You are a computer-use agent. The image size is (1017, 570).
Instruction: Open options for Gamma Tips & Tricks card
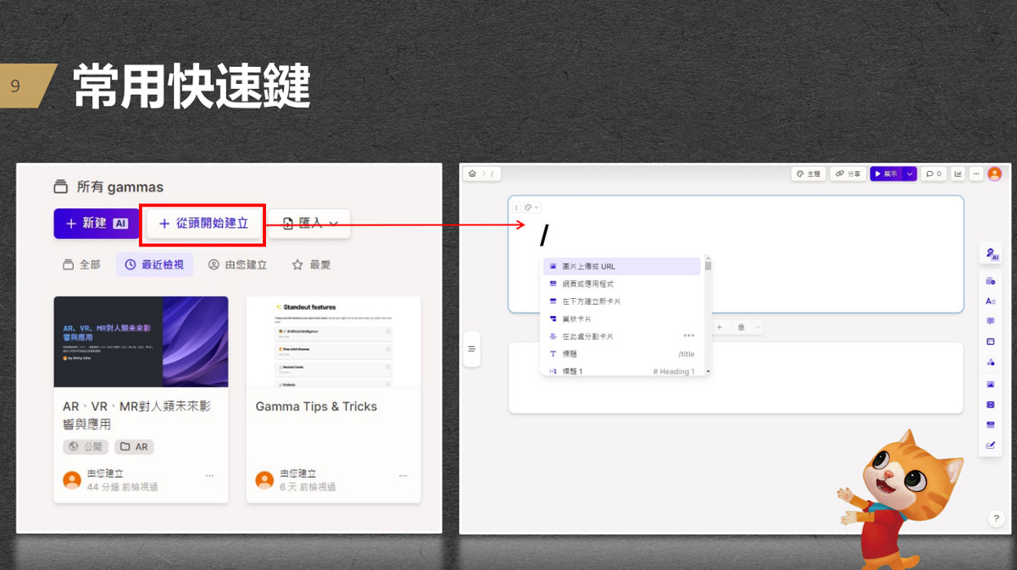[x=402, y=475]
